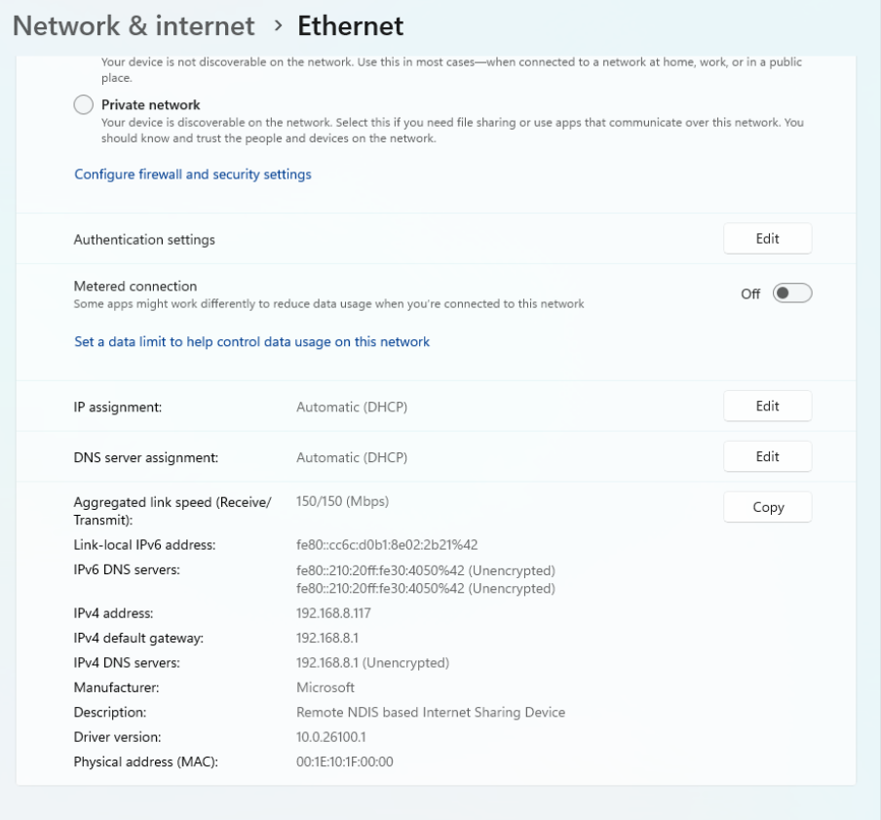Click the Manufacturer value Microsoft
This screenshot has height=820, width=881.
pos(326,687)
